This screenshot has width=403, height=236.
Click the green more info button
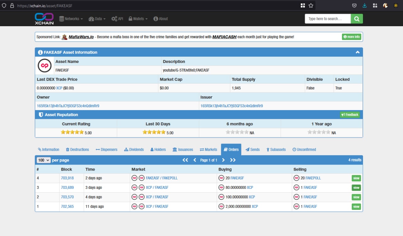(x=352, y=37)
